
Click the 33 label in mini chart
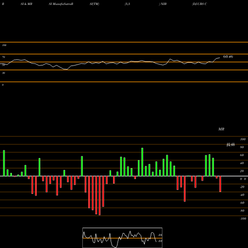160,241
